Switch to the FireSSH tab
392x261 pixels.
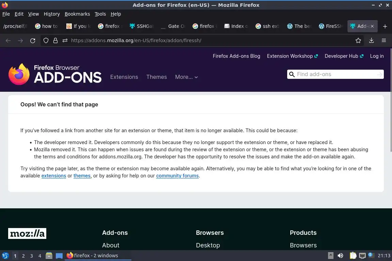tap(330, 26)
